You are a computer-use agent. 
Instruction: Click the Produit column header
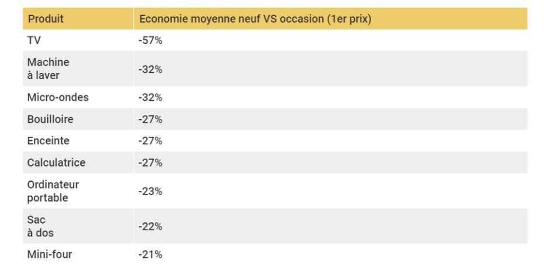[x=46, y=19]
